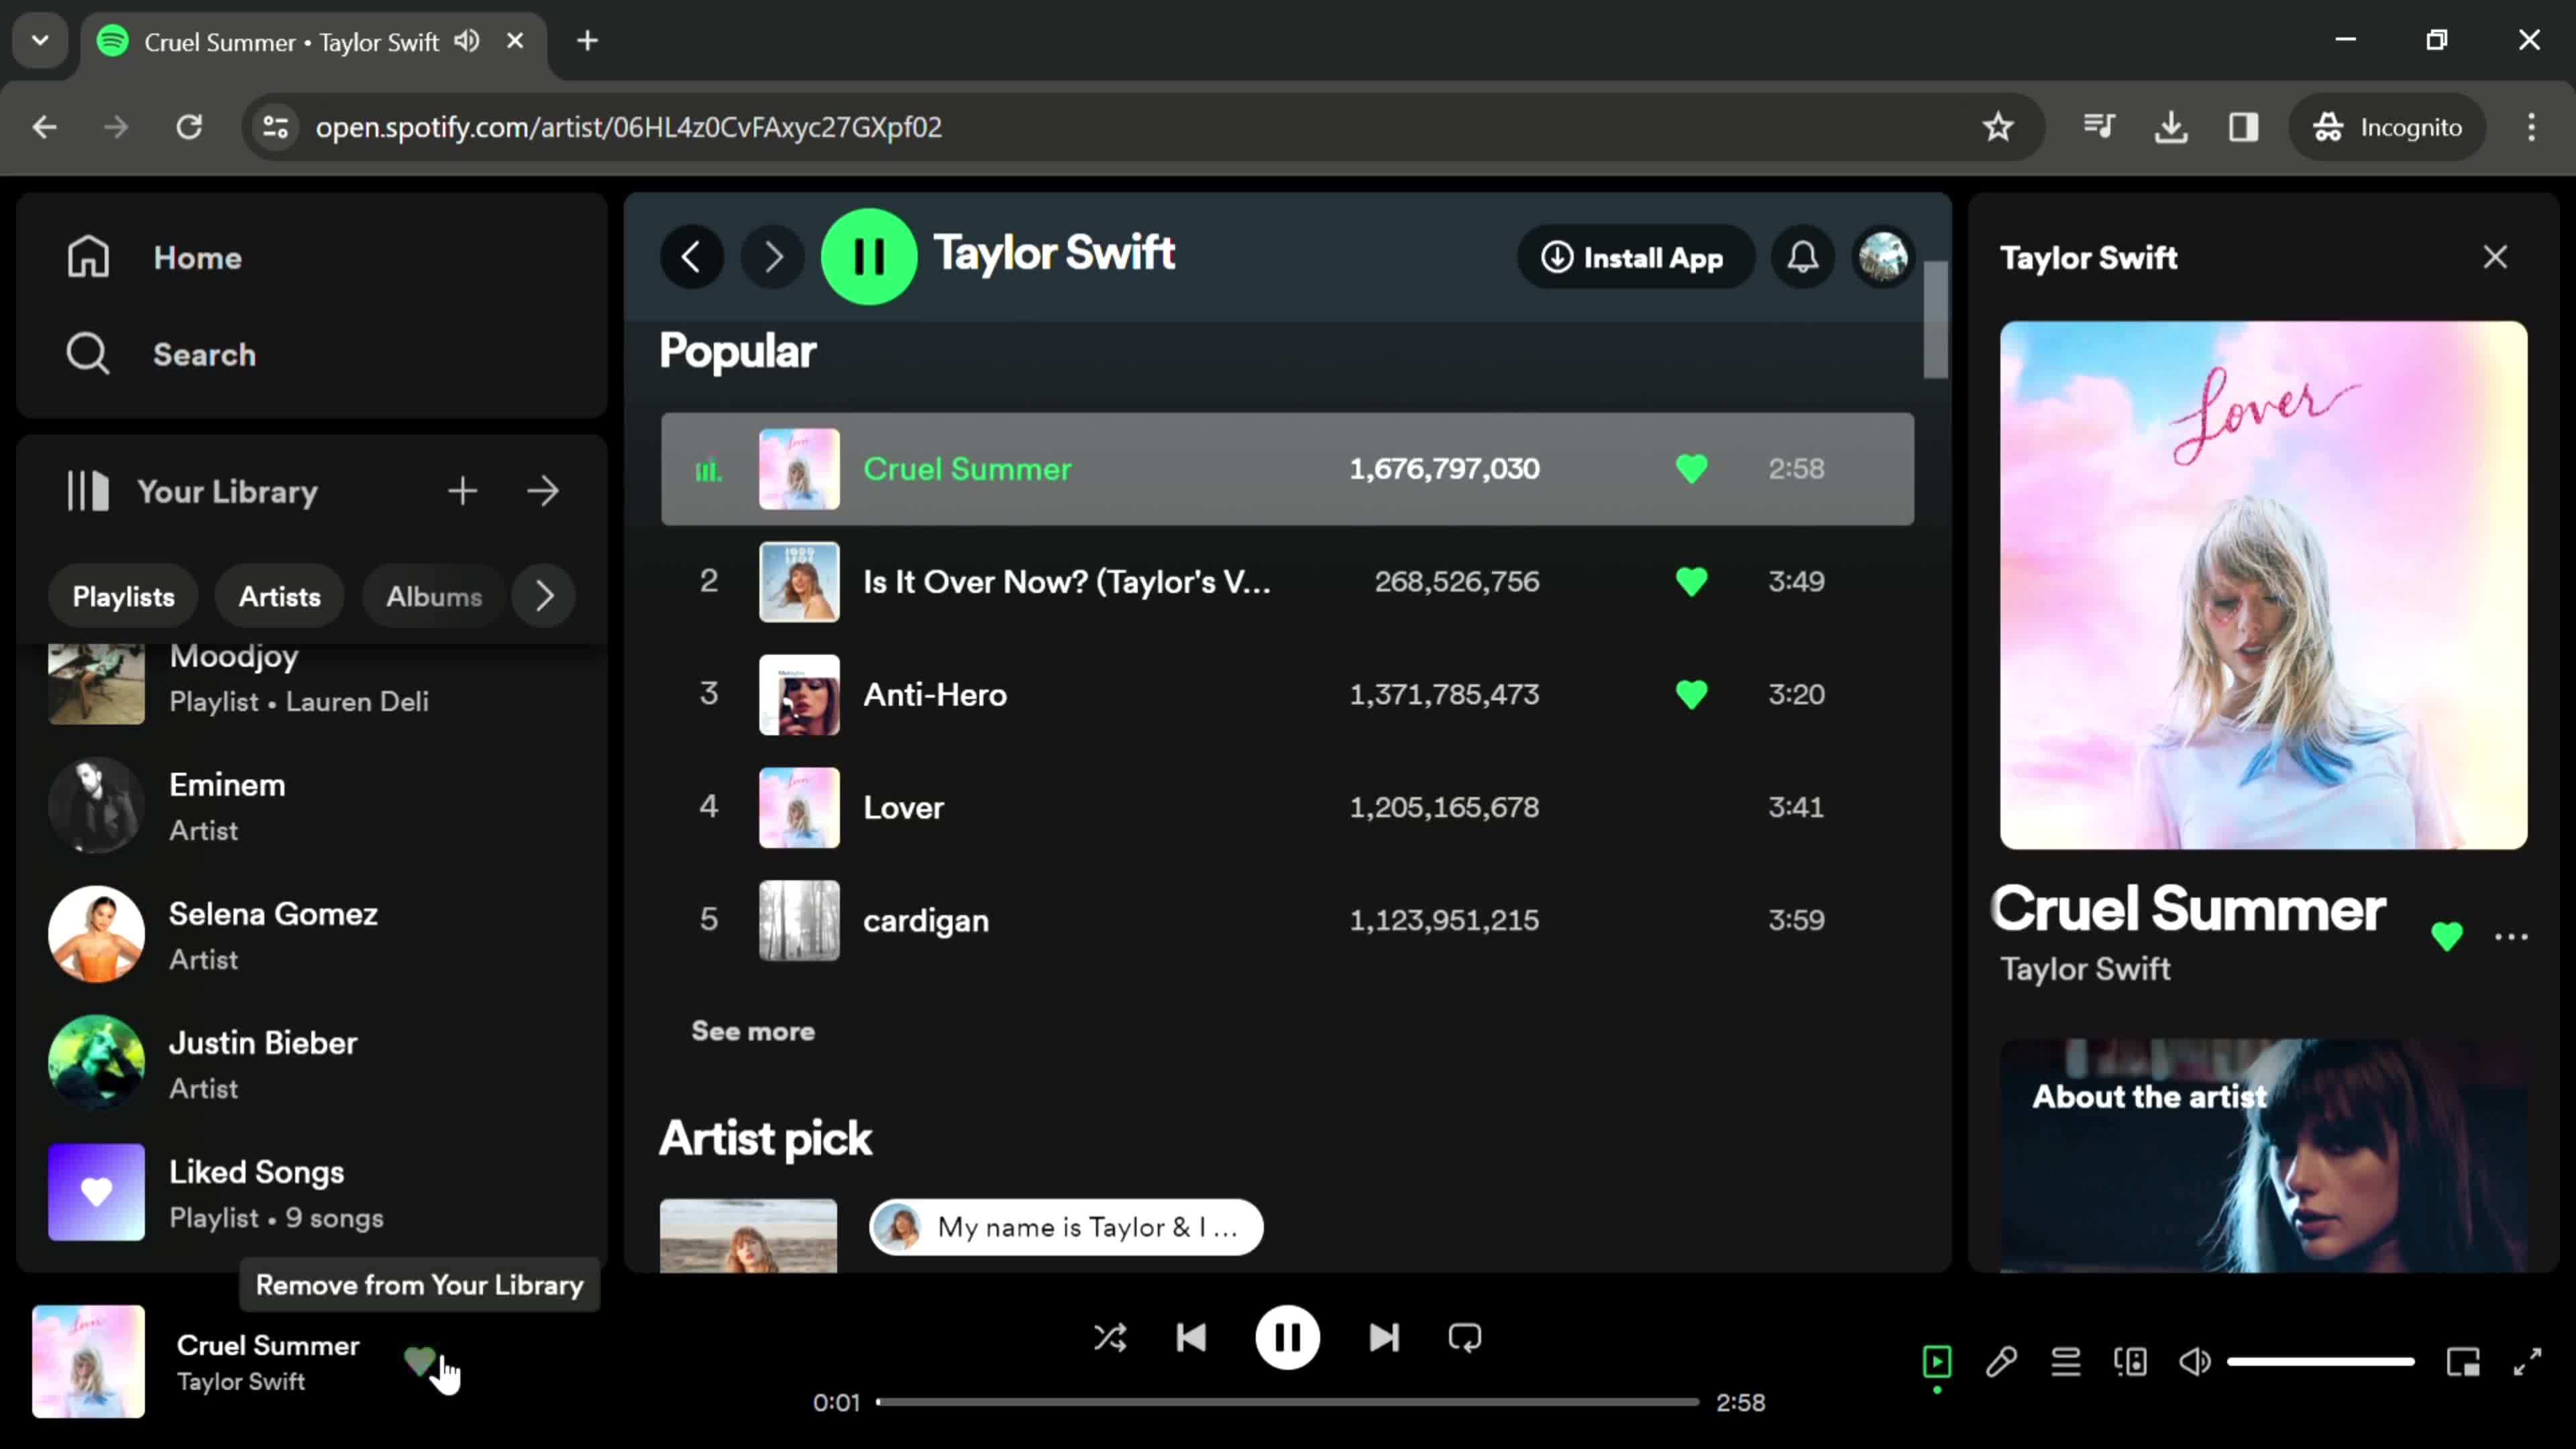This screenshot has height=1449, width=2576.
Task: Open more options for Cruel Summer
Action: [2510, 937]
